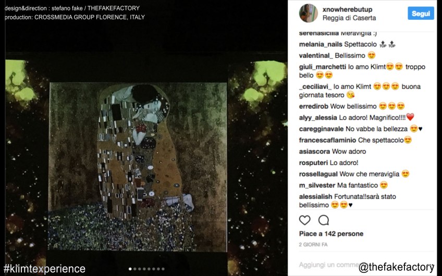442x276 pixels.
Task: Go to the last carousel dot
Action: (x=163, y=269)
